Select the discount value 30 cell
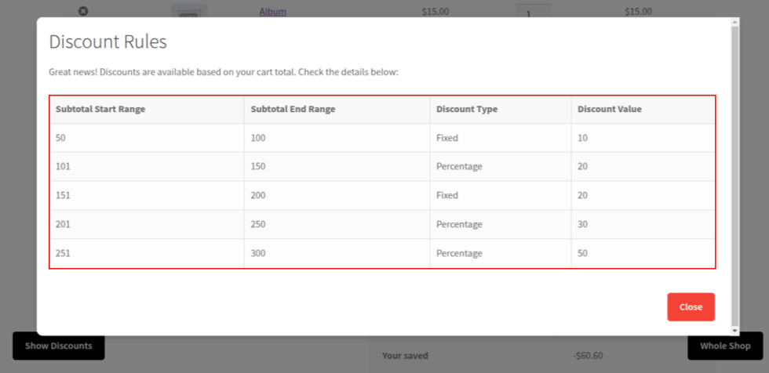 tap(582, 224)
